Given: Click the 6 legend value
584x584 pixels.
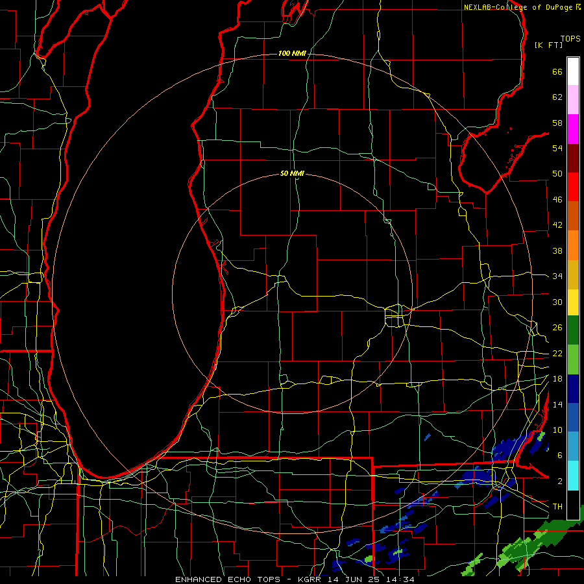Looking at the screenshot, I should [560, 456].
